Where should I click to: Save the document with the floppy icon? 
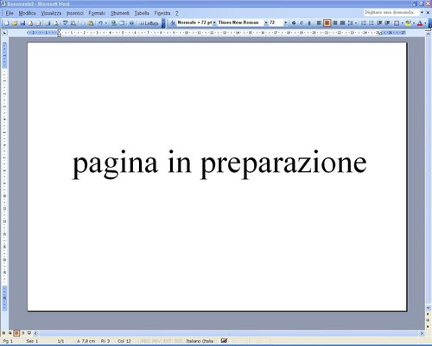coord(22,23)
